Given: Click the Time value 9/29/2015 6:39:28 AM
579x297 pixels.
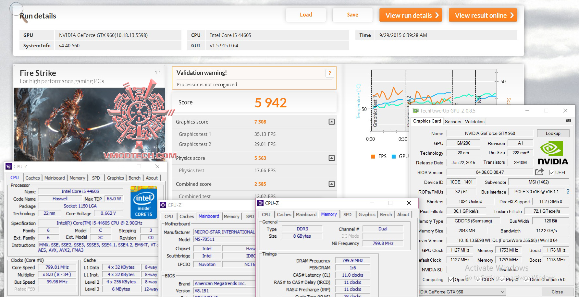Looking at the screenshot, I should point(403,35).
